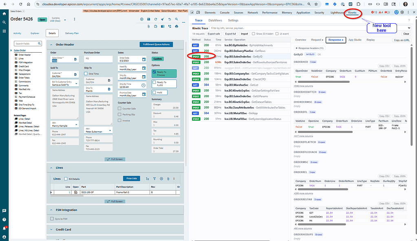Image resolution: width=417 pixels, height=241 pixels.
Task: Click the memo document icon in toolbar
Action: click(x=156, y=27)
